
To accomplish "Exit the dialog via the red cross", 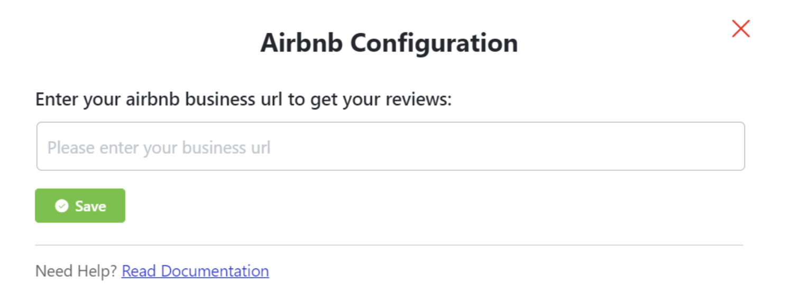I will pyautogui.click(x=741, y=29).
